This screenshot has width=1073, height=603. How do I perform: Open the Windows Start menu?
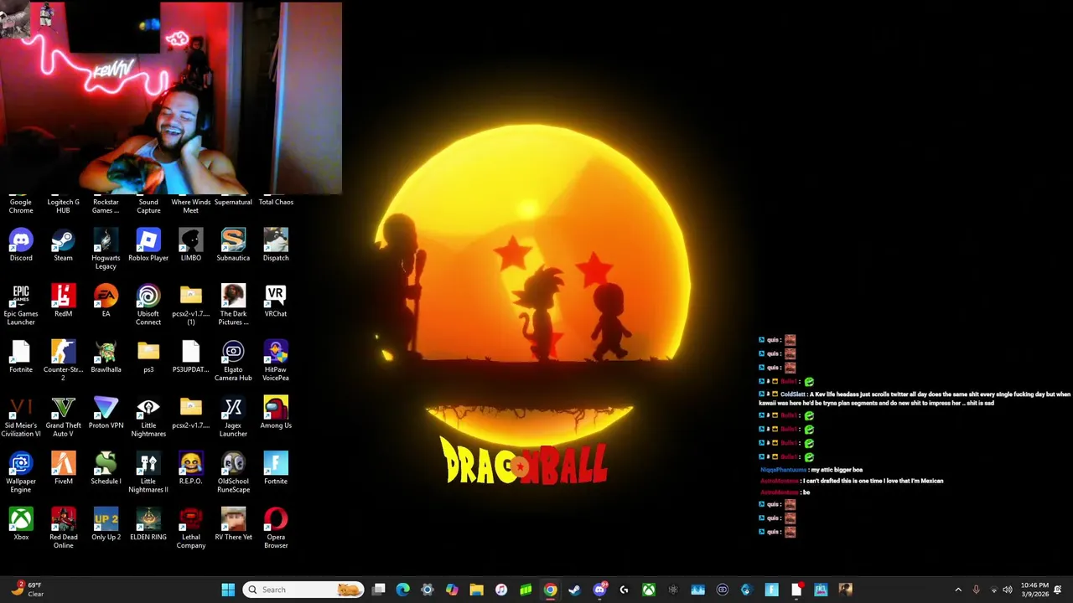pos(228,590)
